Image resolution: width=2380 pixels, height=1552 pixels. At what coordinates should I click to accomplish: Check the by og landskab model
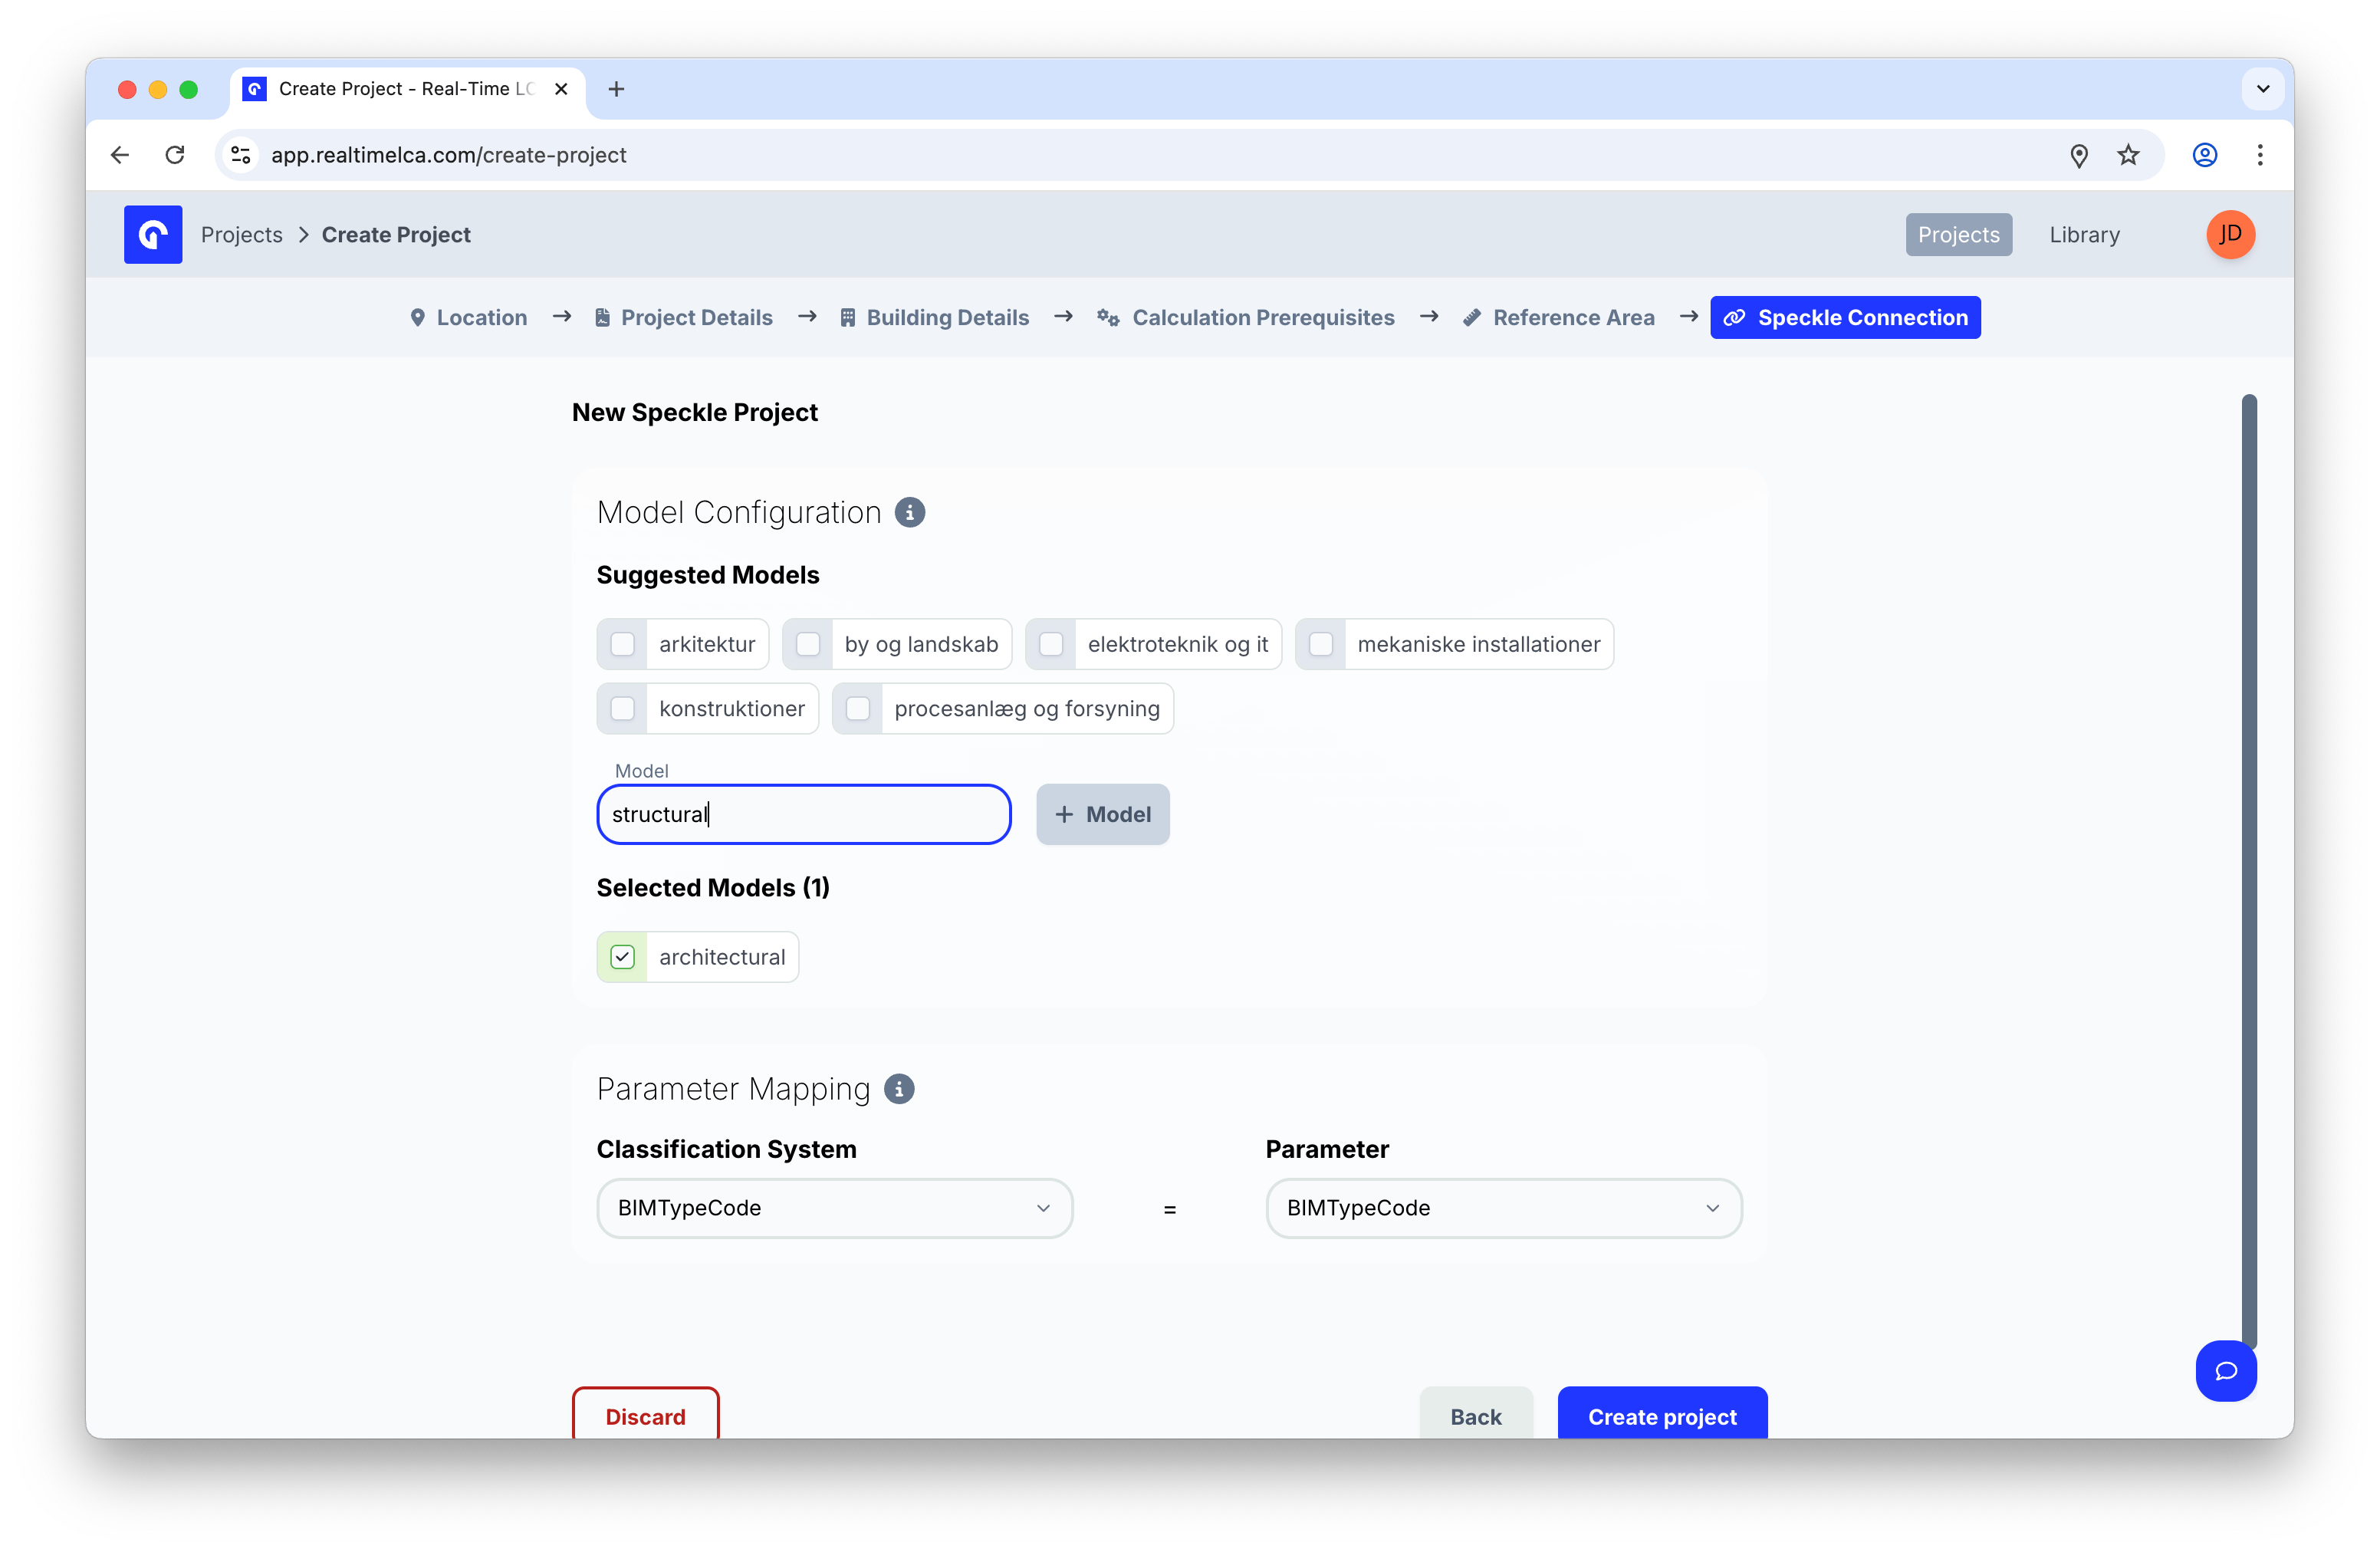808,644
